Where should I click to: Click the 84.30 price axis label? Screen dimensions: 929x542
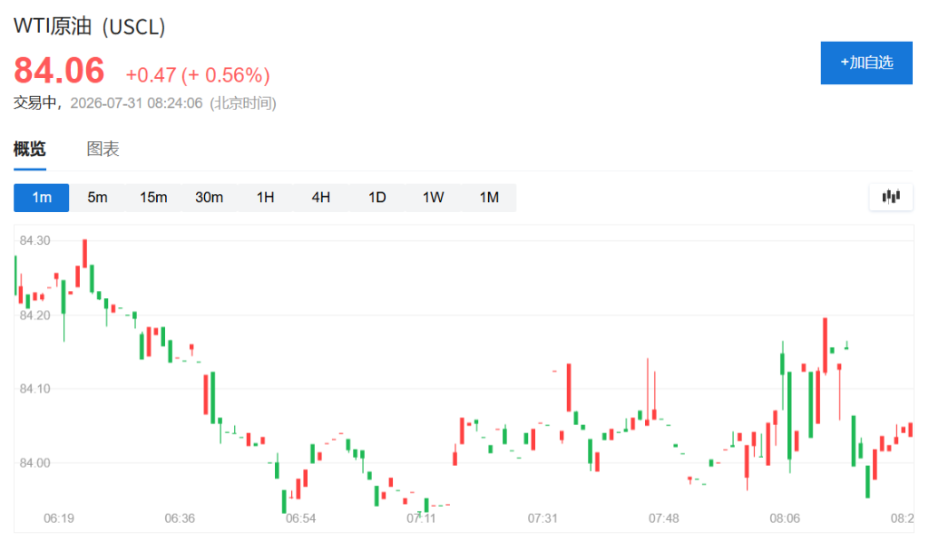click(x=35, y=240)
